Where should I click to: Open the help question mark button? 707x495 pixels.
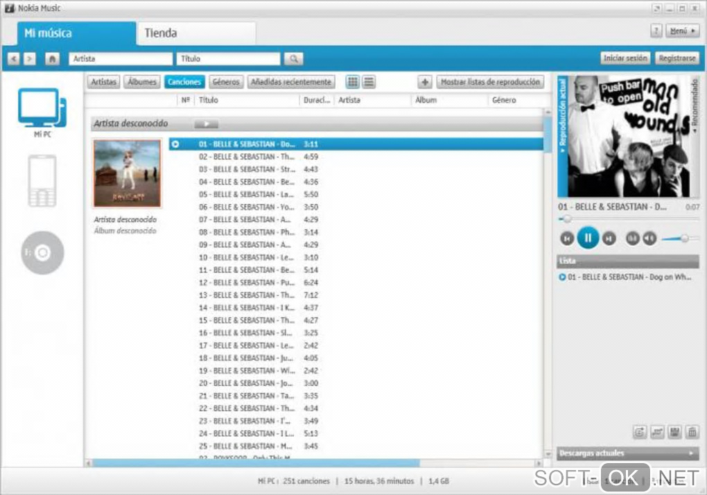656,31
